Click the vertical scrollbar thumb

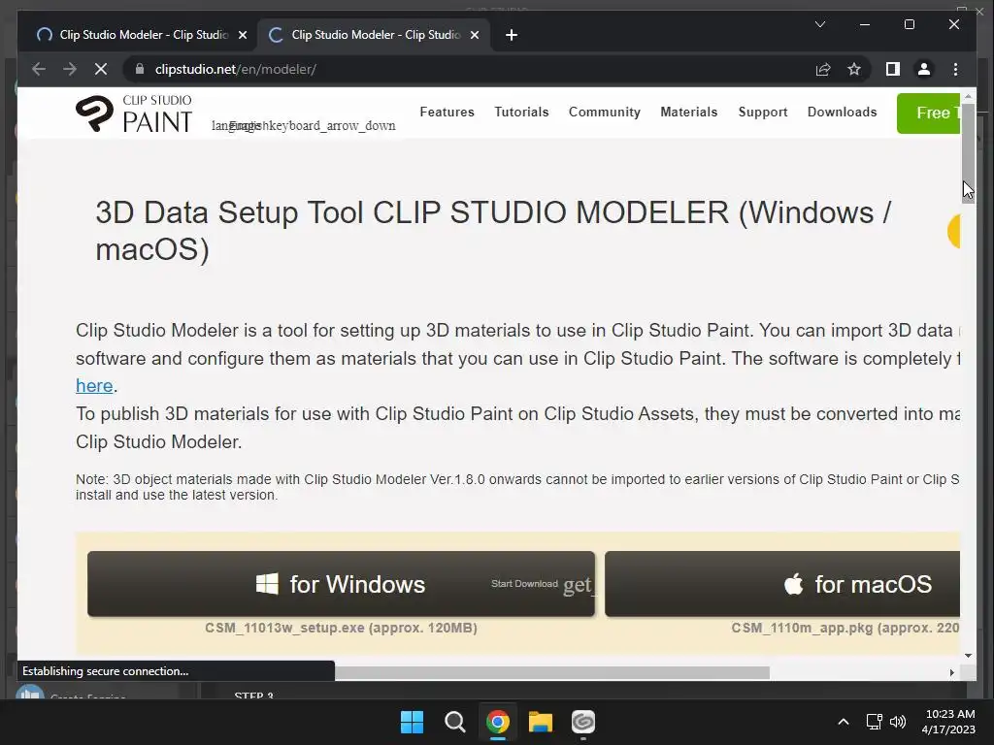point(968,152)
